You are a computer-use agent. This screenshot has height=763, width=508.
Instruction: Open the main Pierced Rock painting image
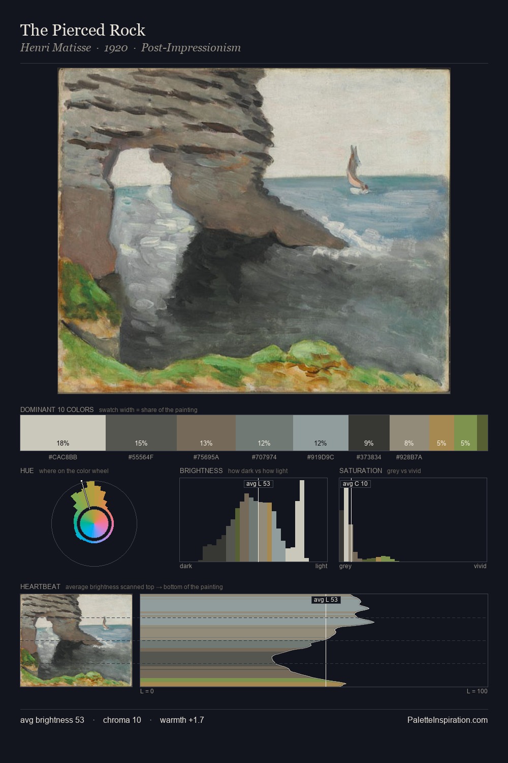click(254, 231)
